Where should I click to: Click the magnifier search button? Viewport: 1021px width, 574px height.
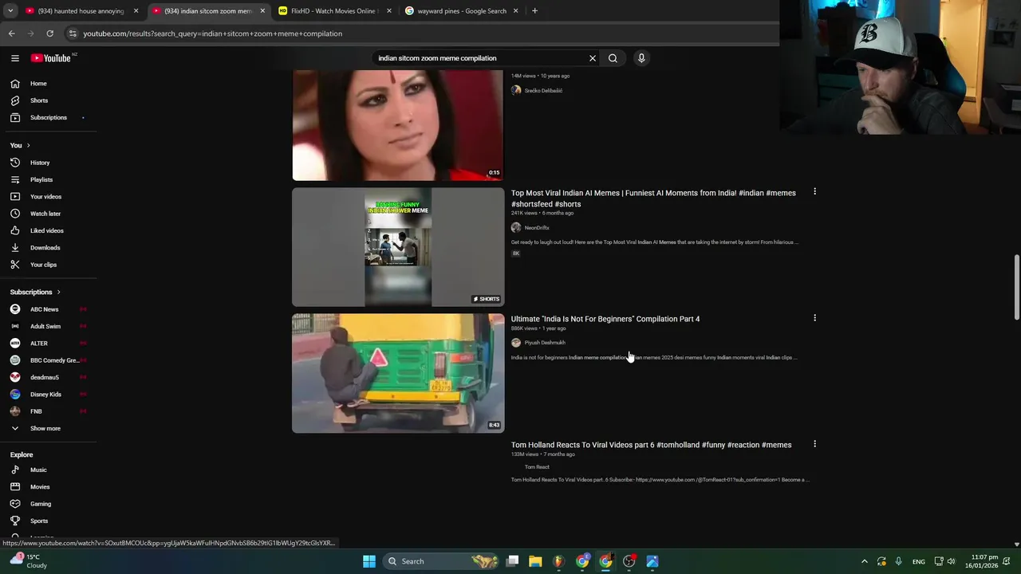tap(613, 58)
